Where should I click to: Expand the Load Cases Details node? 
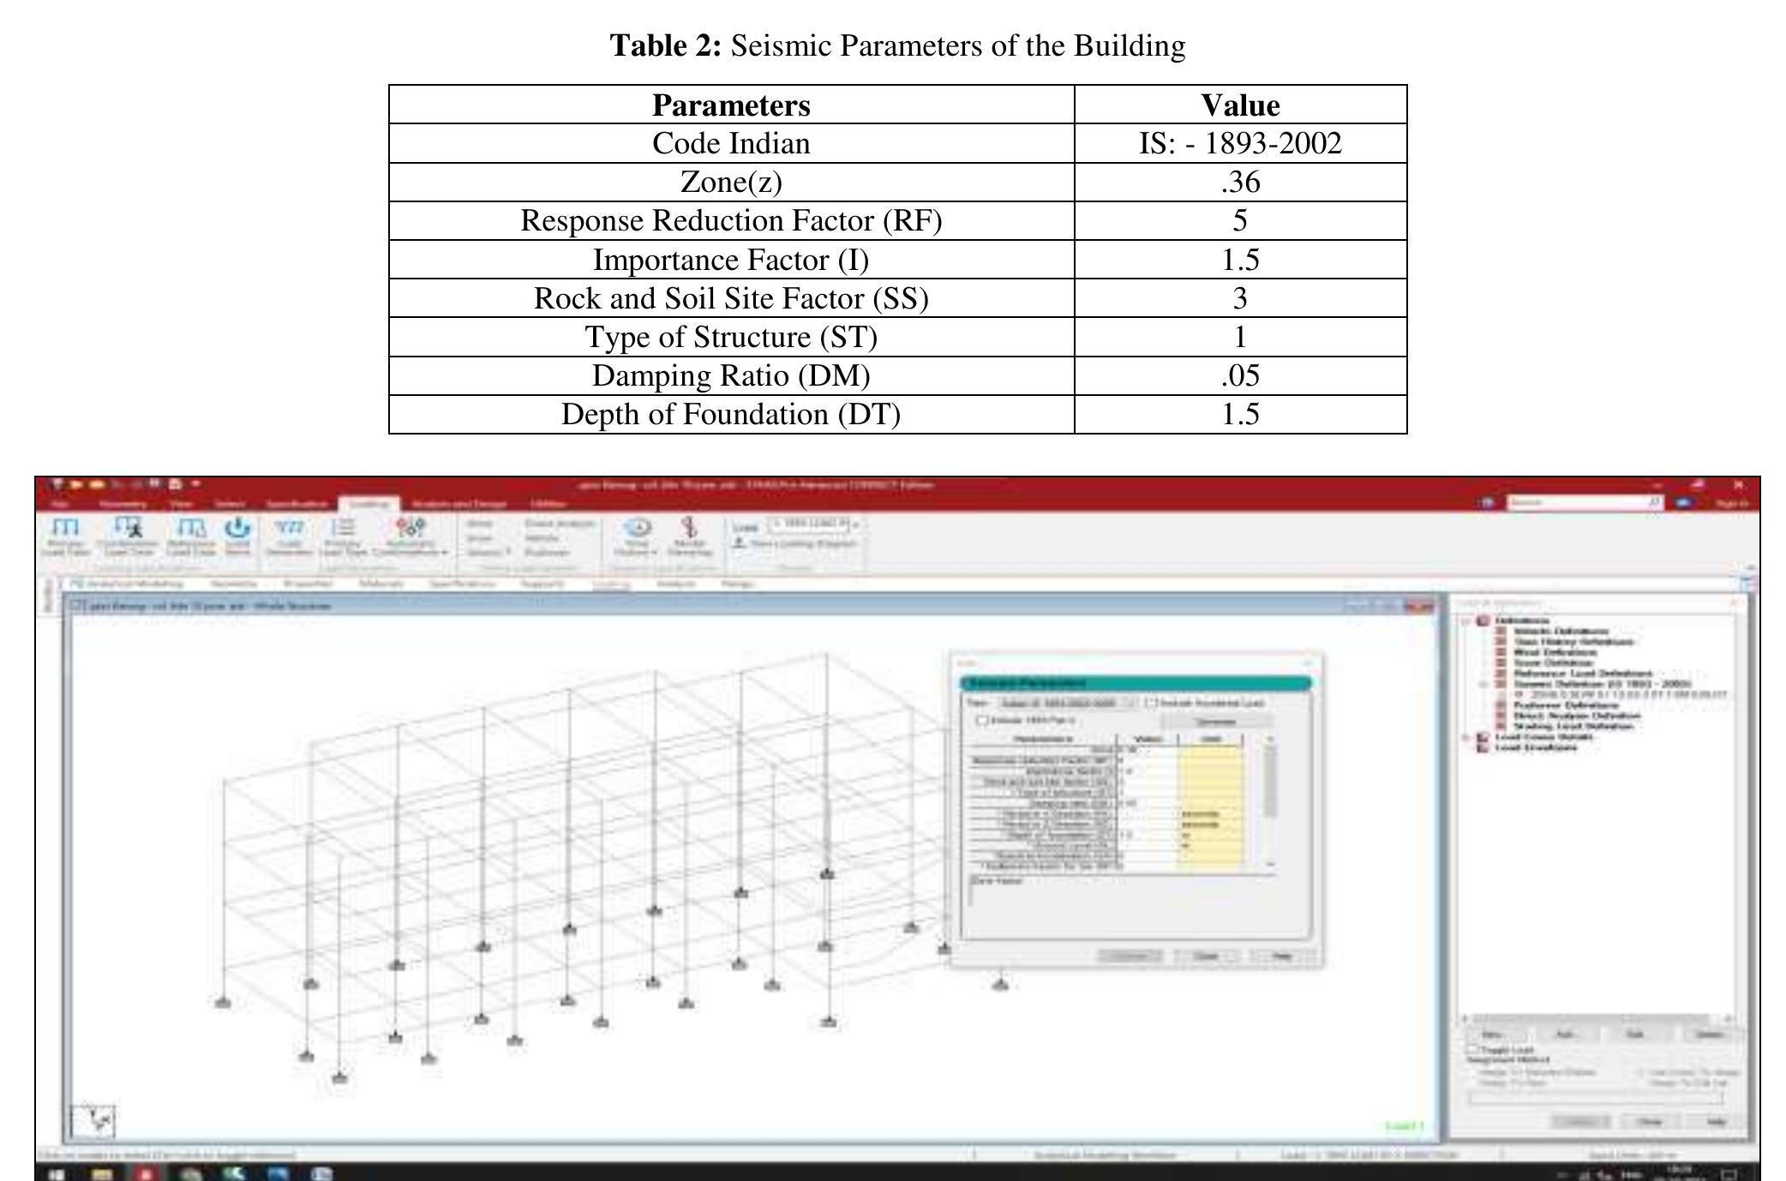tap(1466, 737)
